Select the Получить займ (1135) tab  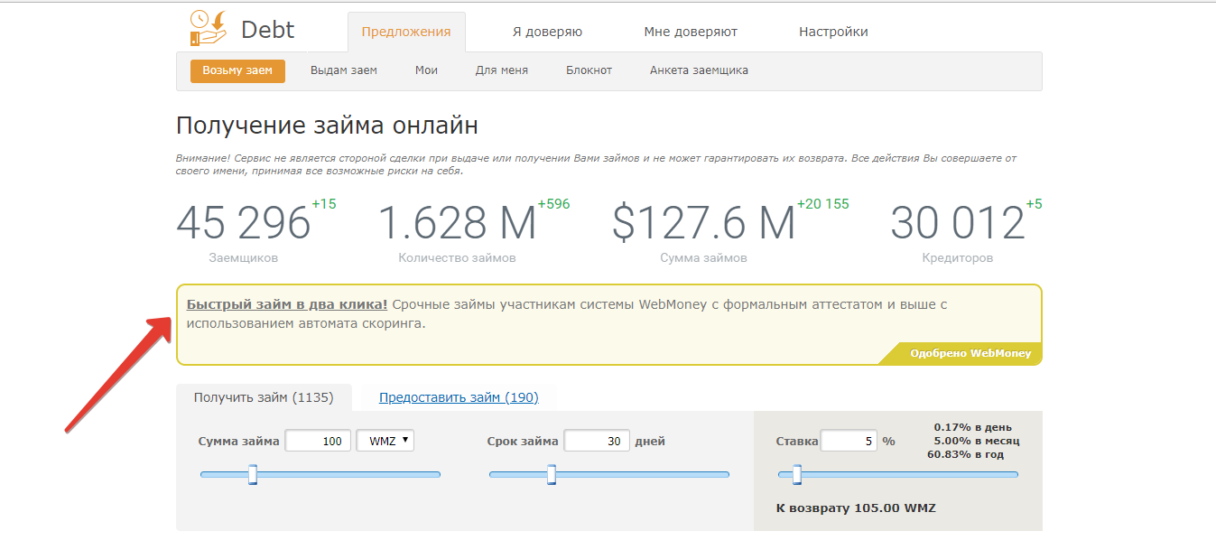[264, 397]
